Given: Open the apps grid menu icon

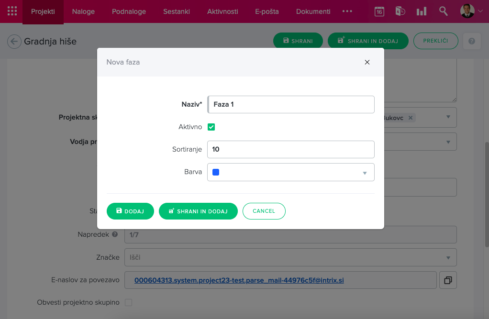Looking at the screenshot, I should pyautogui.click(x=12, y=11).
